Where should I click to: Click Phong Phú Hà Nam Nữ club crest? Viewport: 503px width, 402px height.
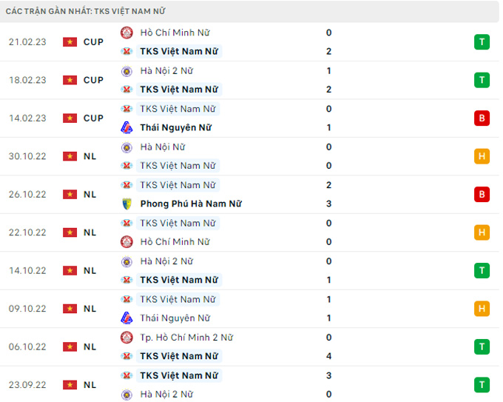(x=126, y=204)
